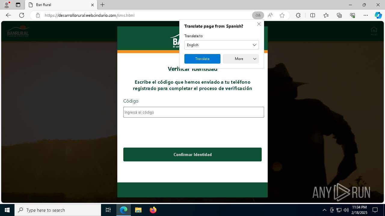The width and height of the screenshot is (385, 216).
Task: Open Microsoft Edge from taskbar
Action: pyautogui.click(x=124, y=210)
